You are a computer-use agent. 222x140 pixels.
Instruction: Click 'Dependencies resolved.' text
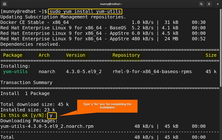[x=30, y=44]
